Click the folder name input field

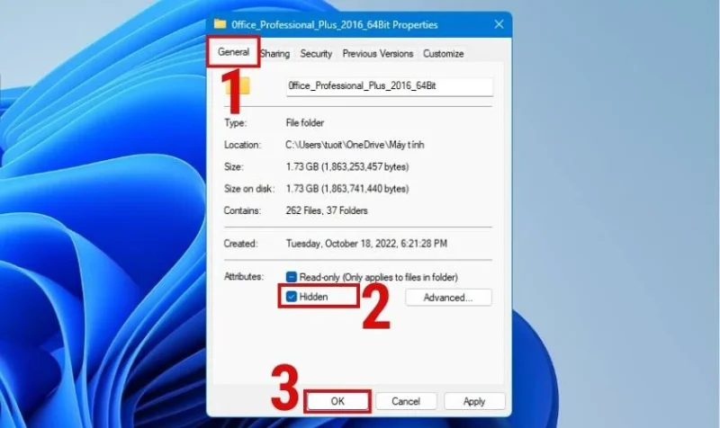(x=390, y=86)
